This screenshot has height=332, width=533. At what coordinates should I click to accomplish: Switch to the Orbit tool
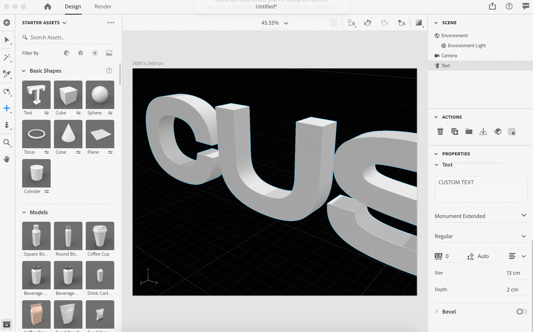pos(7,92)
